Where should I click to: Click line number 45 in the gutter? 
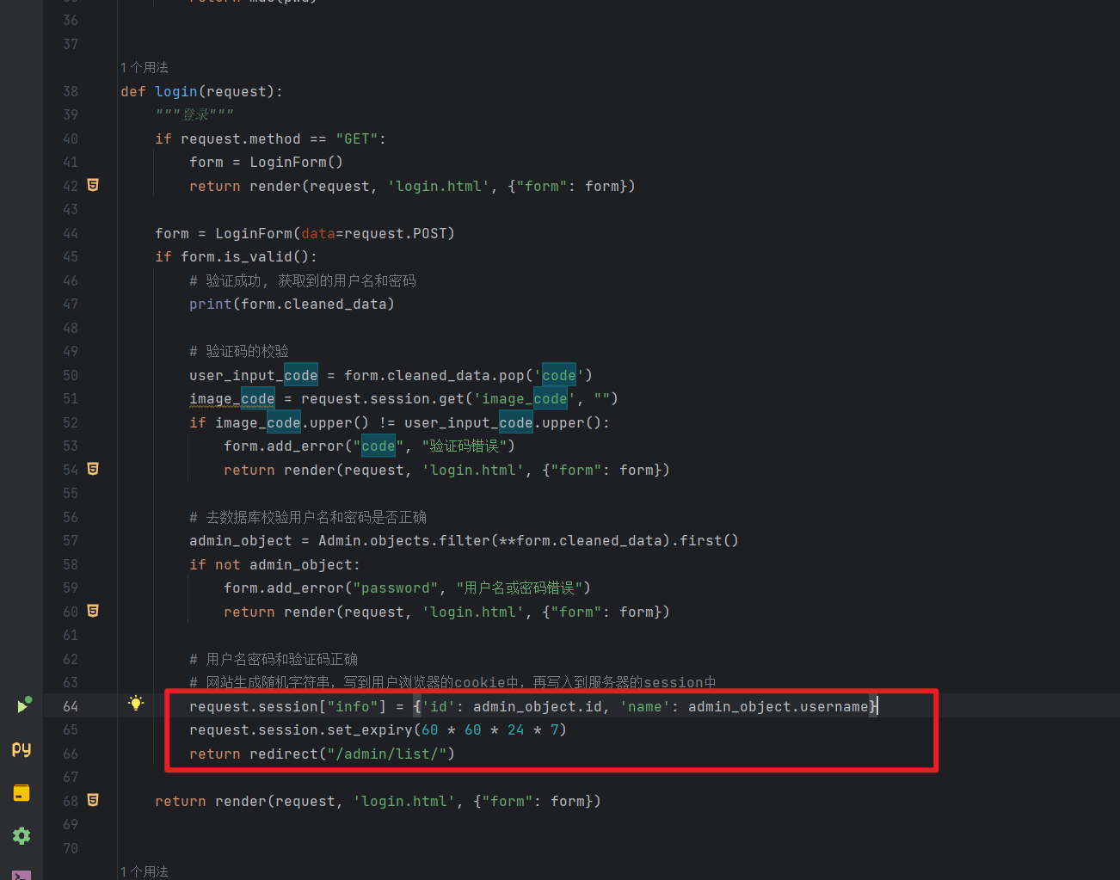71,256
